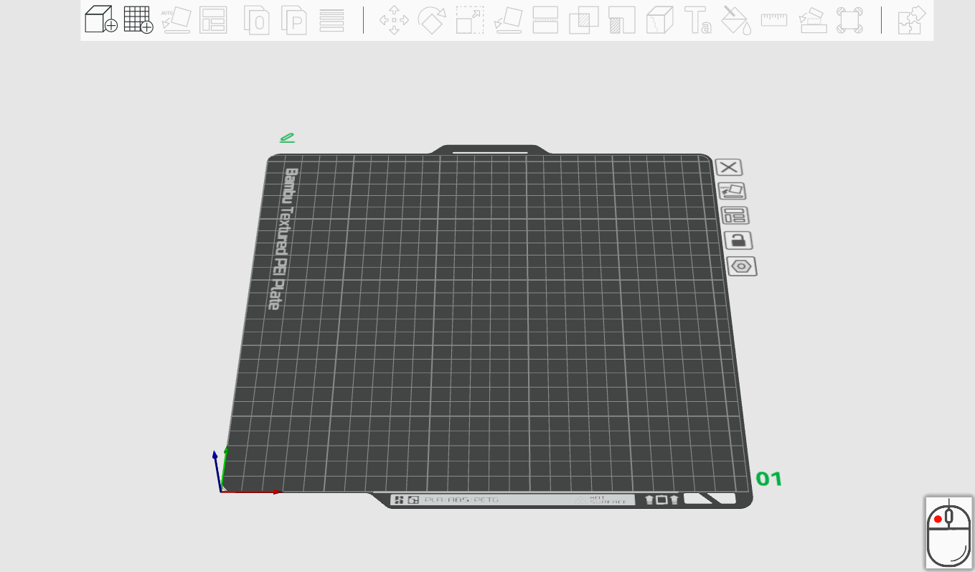Viewport: 975px width, 572px height.
Task: Add a new plate with grid-plus icon
Action: click(x=138, y=20)
